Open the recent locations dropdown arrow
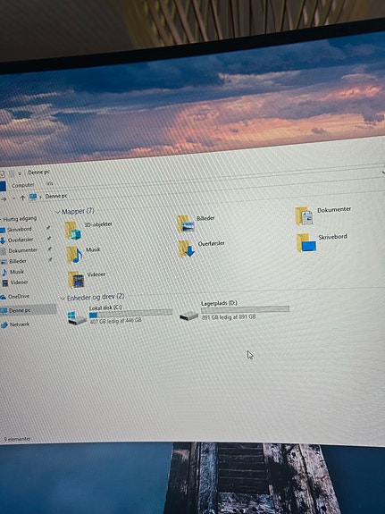Image resolution: width=385 pixels, height=514 pixels. click(13, 198)
